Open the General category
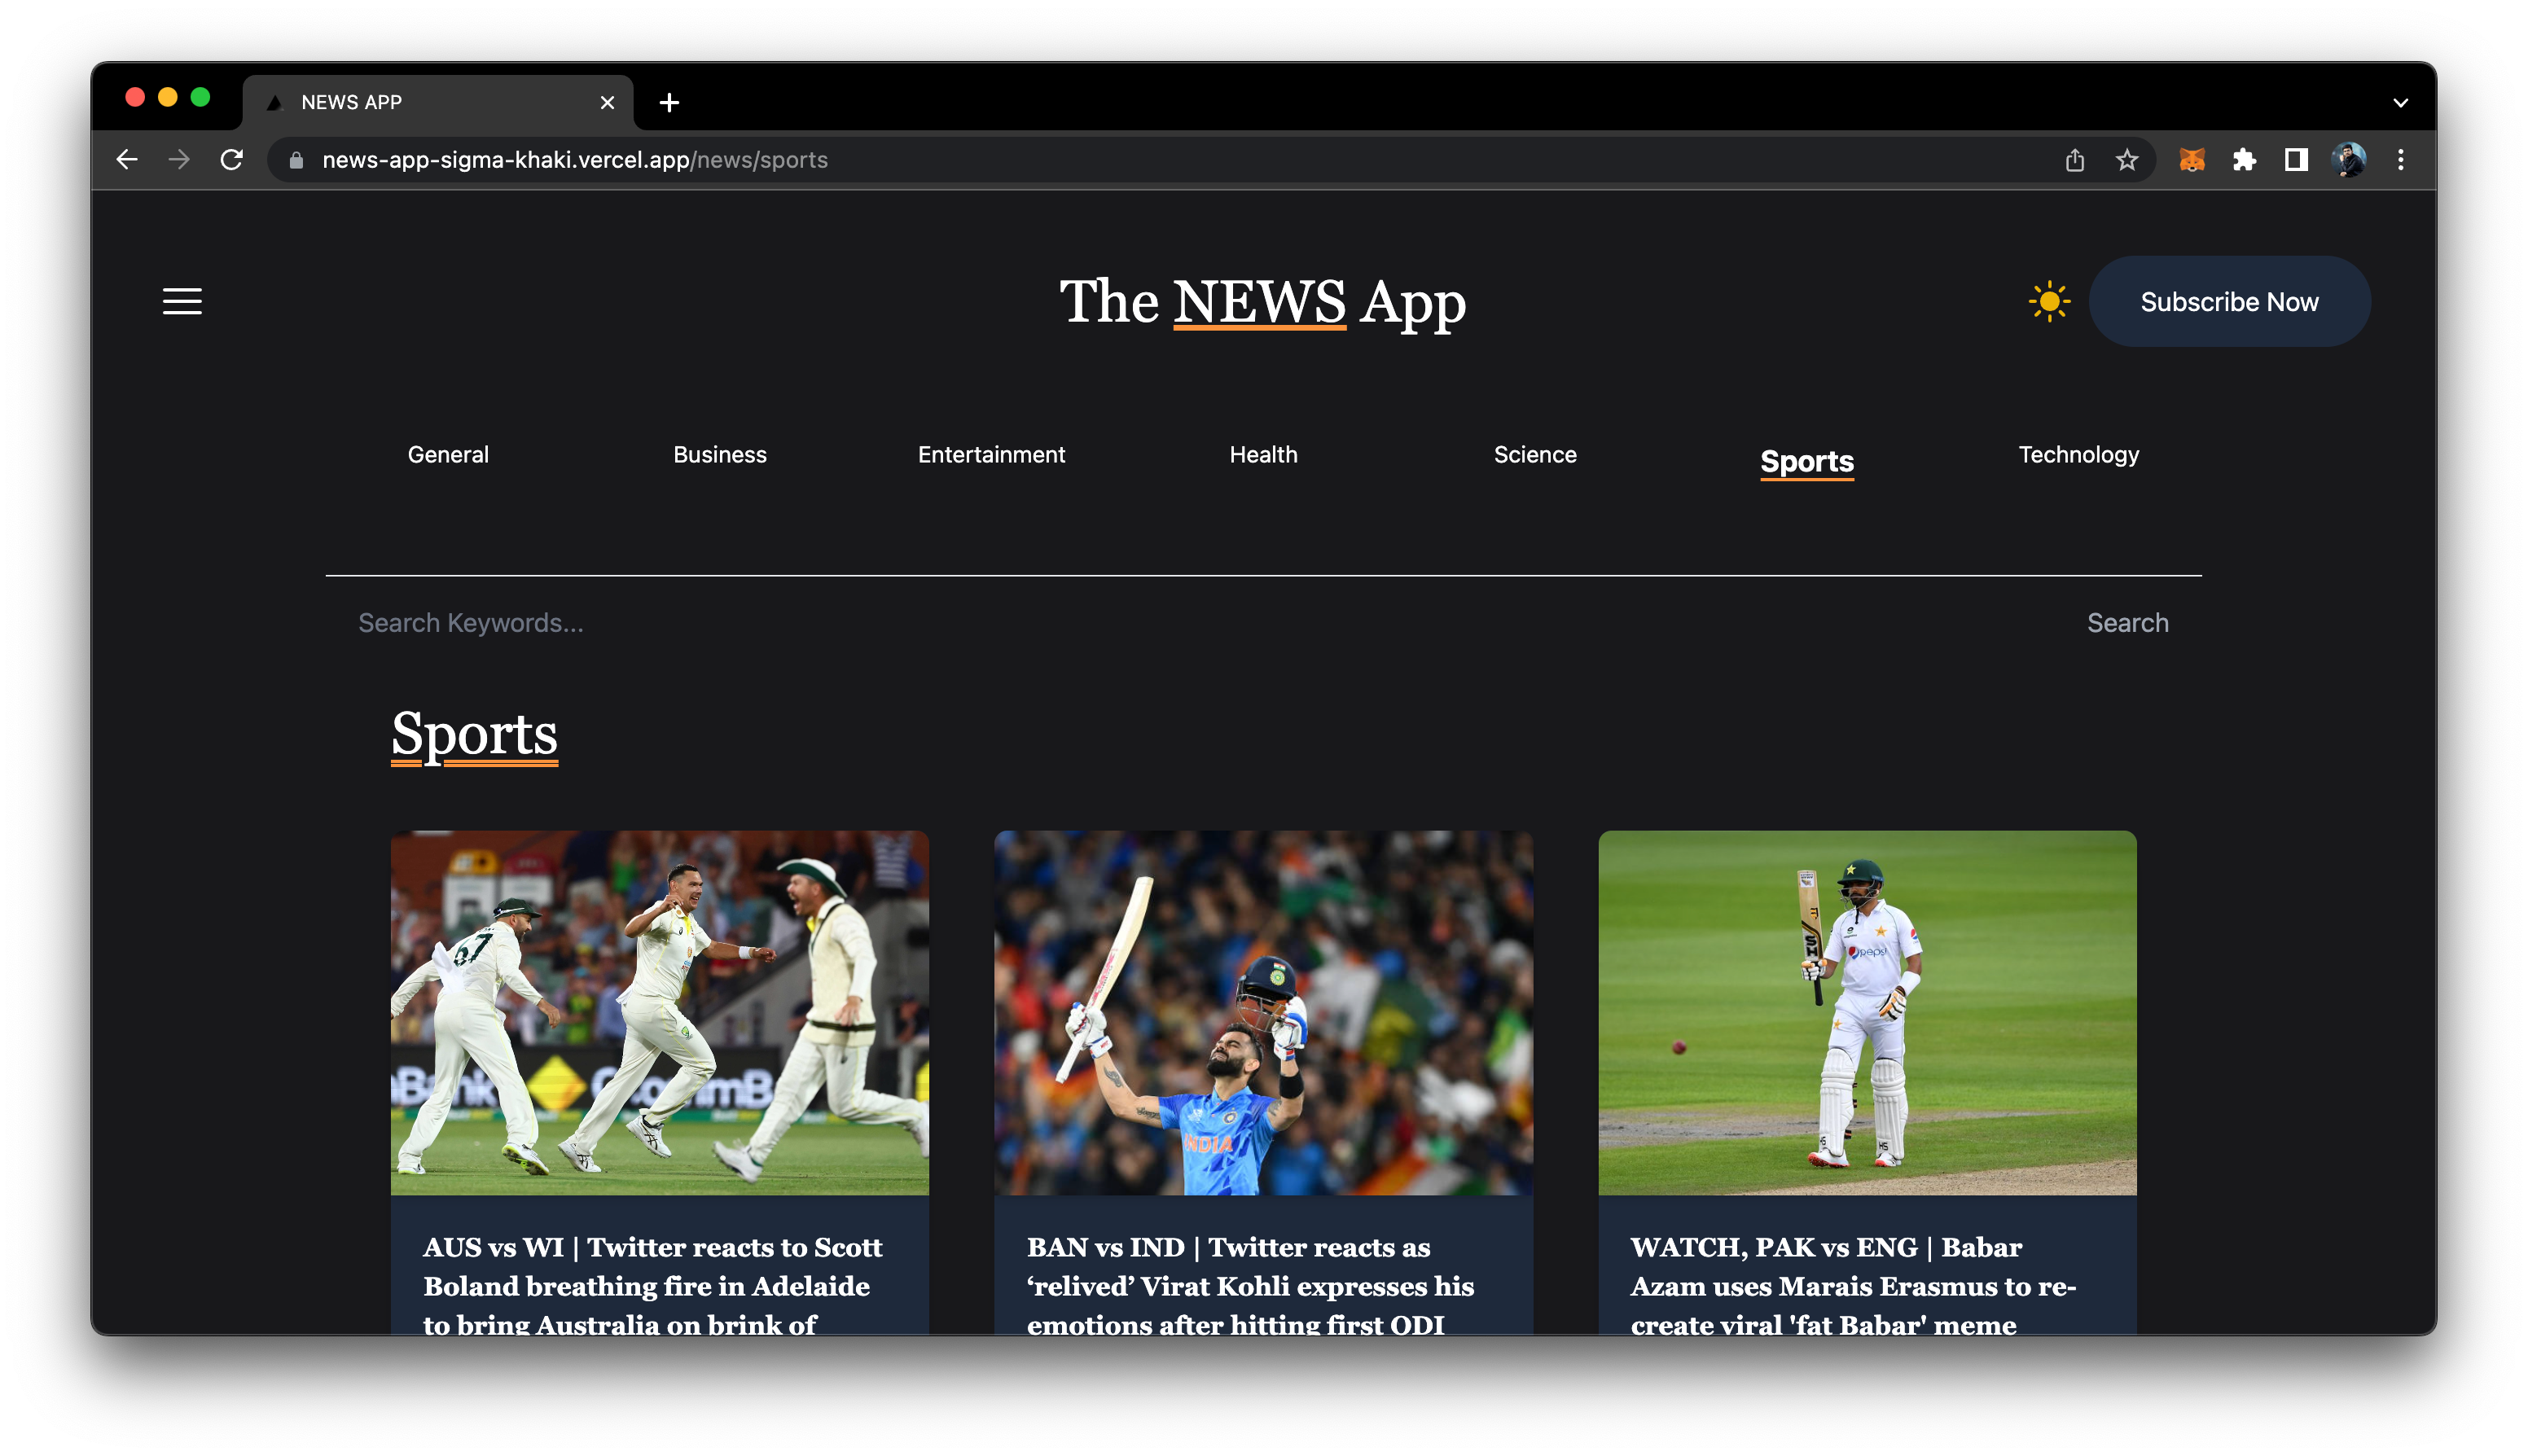This screenshot has height=1456, width=2528. point(448,455)
